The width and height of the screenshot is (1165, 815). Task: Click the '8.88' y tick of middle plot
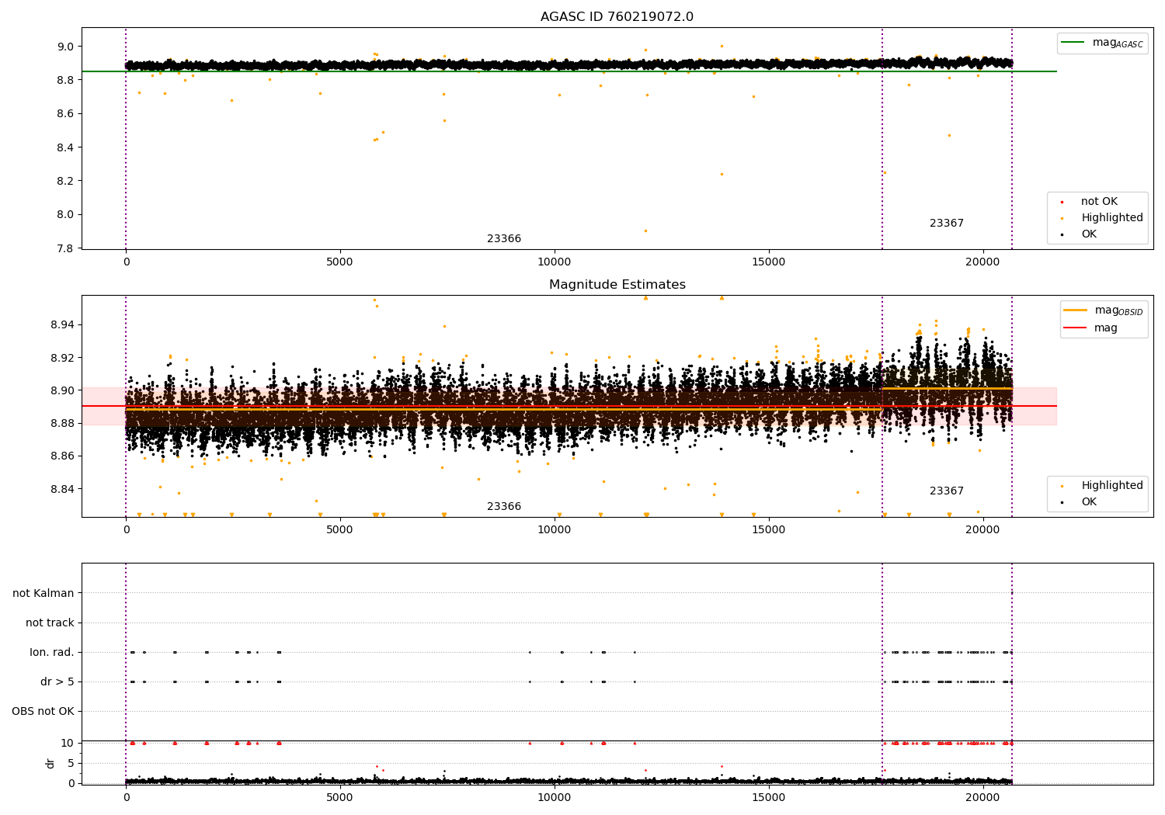tap(62, 423)
